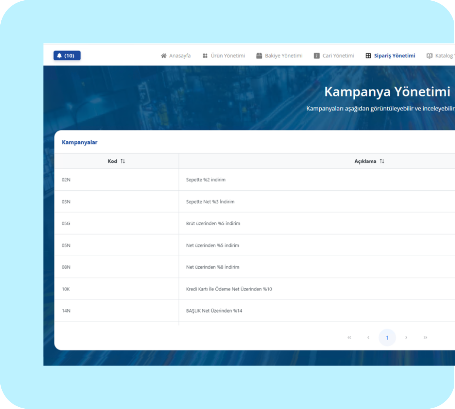Select campaign code 03N
Viewport: 455px width, 409px height.
(66, 202)
